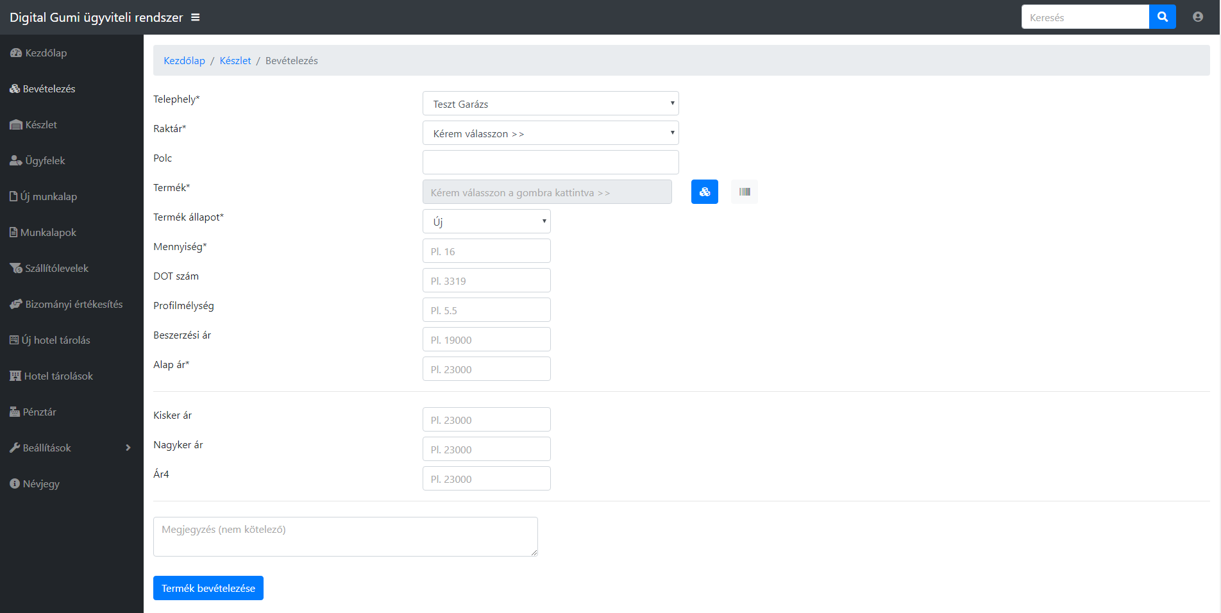Focus the Profilmélység input field
This screenshot has width=1221, height=613.
pos(487,310)
